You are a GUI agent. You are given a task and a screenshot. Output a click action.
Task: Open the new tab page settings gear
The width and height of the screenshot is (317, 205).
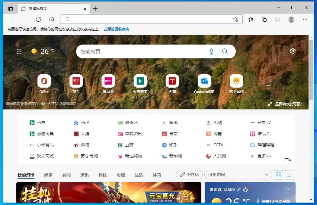(x=293, y=51)
